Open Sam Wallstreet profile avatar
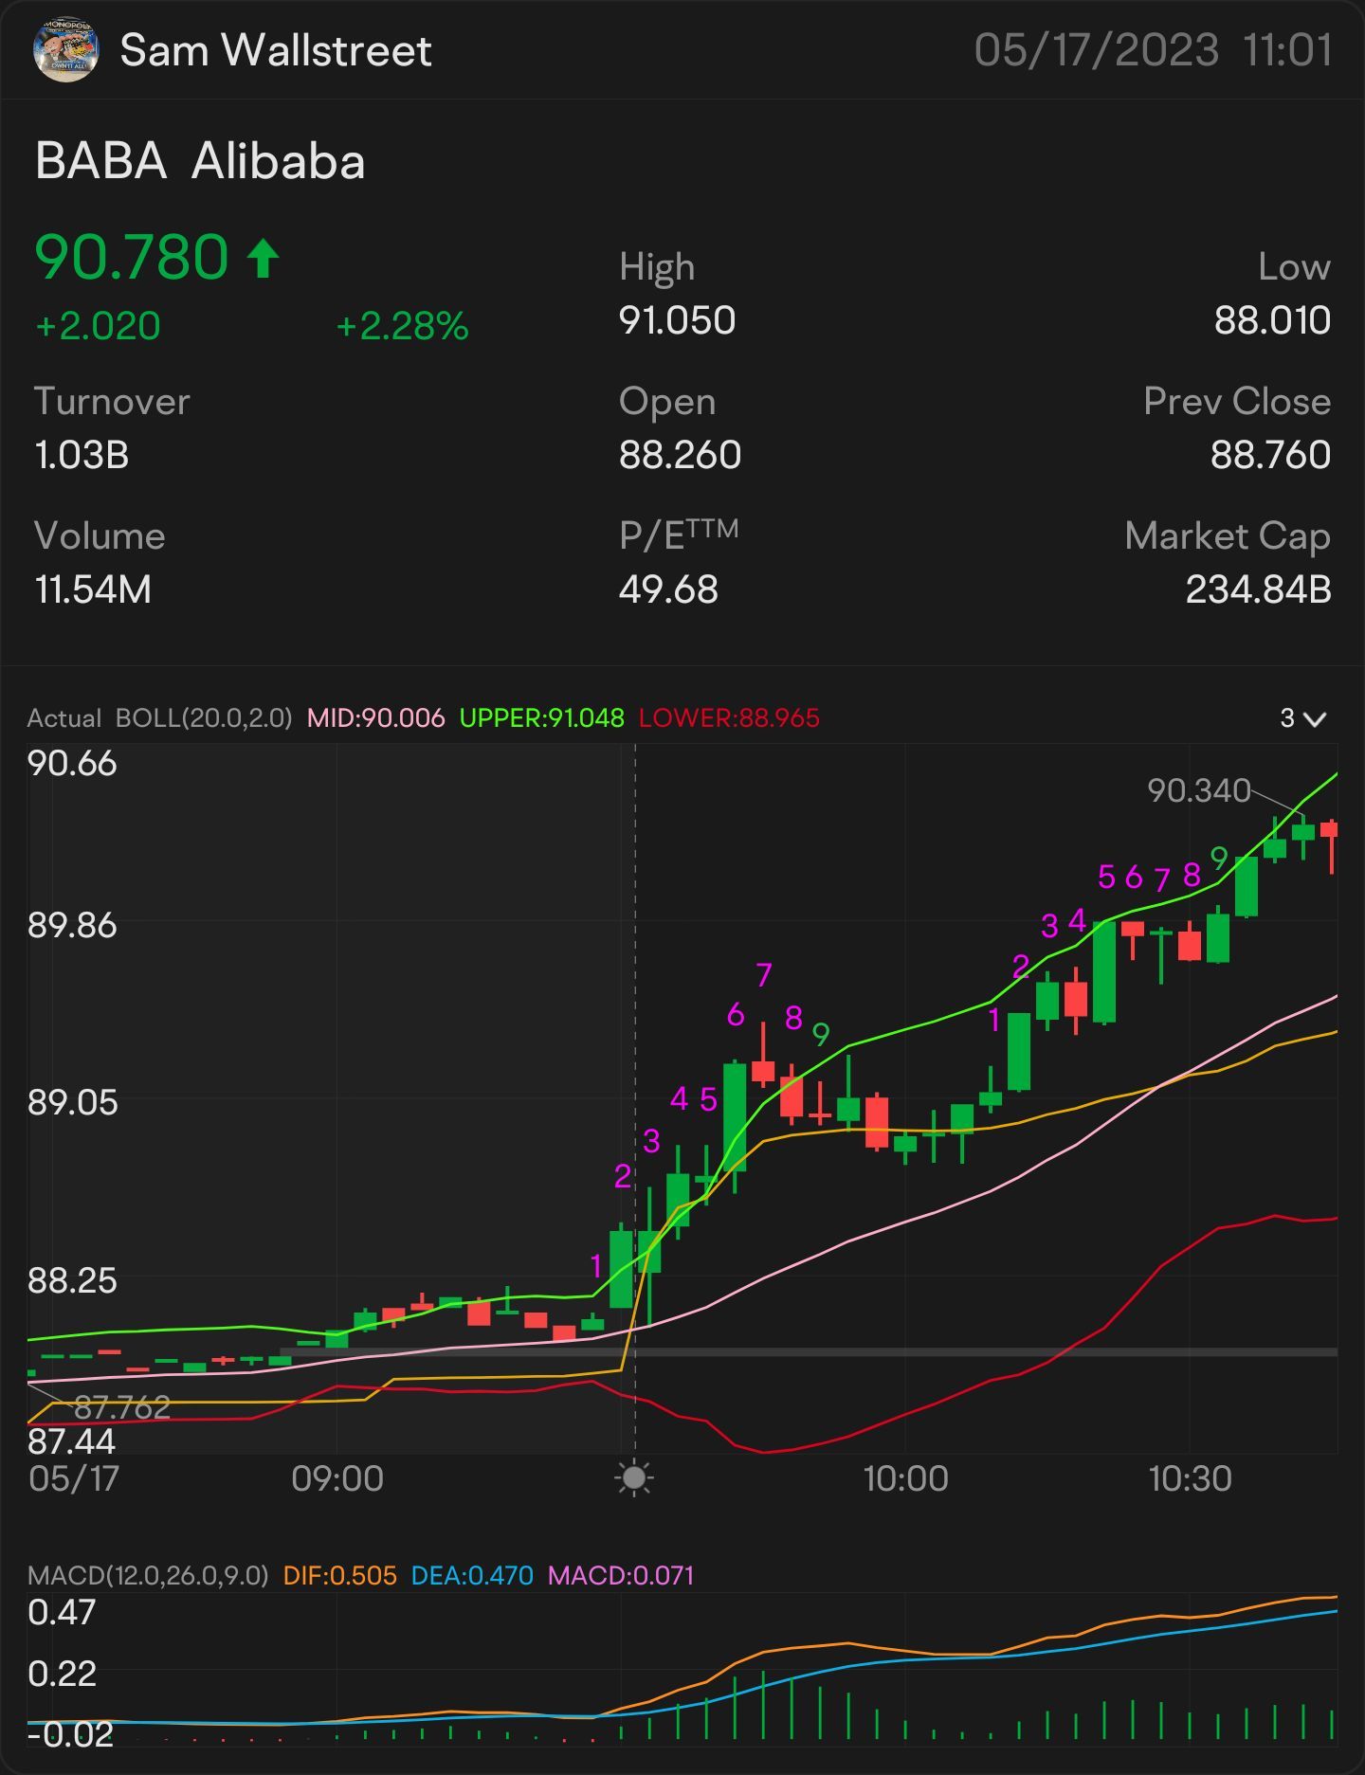Viewport: 1365px width, 1775px height. point(65,49)
